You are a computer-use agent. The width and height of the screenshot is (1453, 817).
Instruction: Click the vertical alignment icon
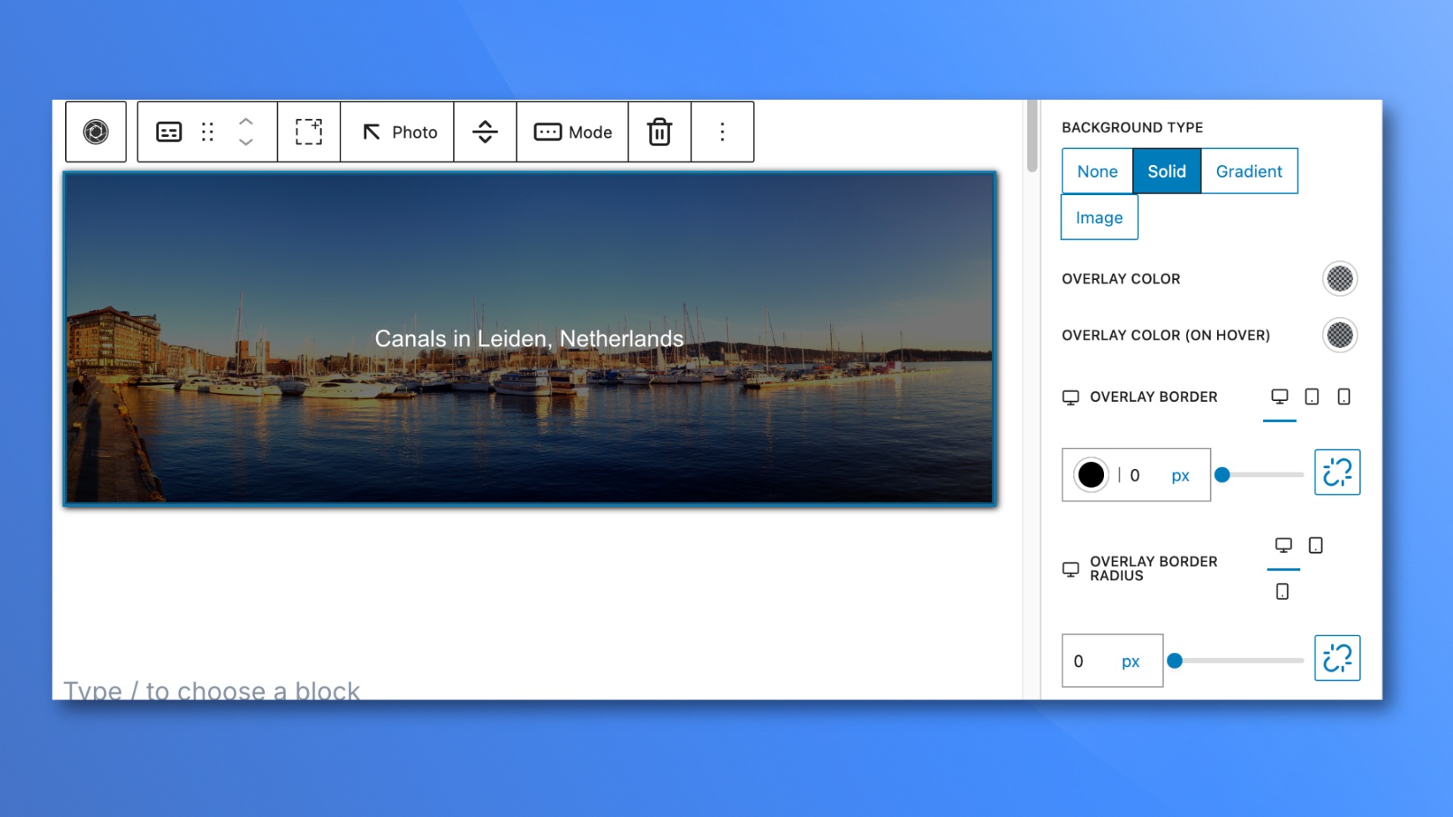coord(485,132)
